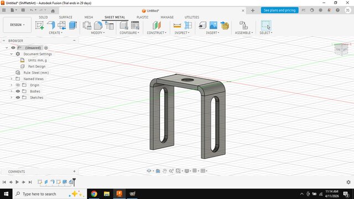Switch to the Mesh tab
354x199 pixels.
pos(88,17)
